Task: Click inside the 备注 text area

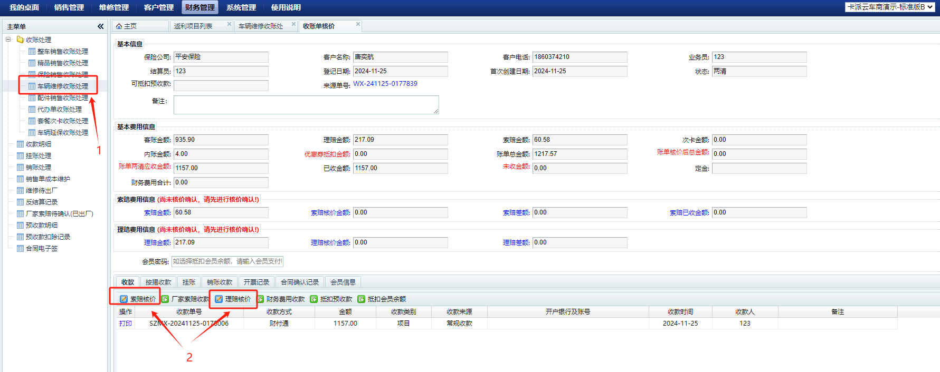Action: click(306, 104)
